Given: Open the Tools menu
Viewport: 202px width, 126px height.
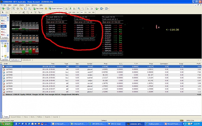Looking at the screenshot, I should tap(28, 5).
